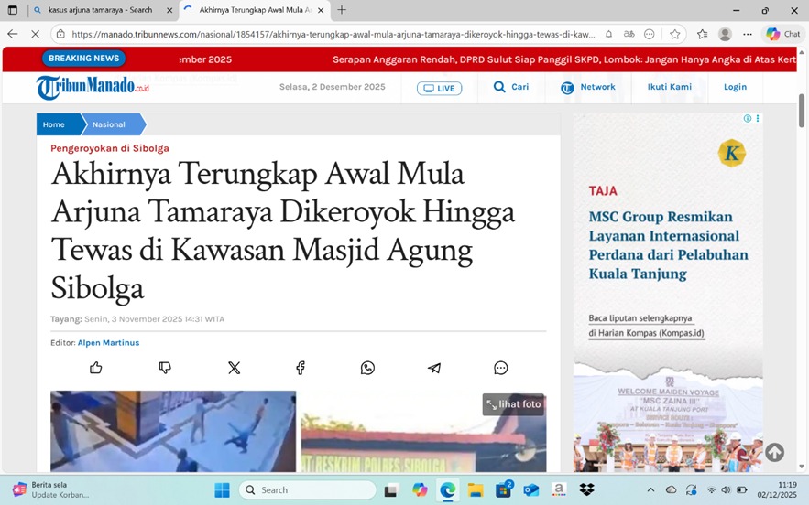The width and height of the screenshot is (809, 505).
Task: Click the browser address bar URL
Action: [x=330, y=34]
